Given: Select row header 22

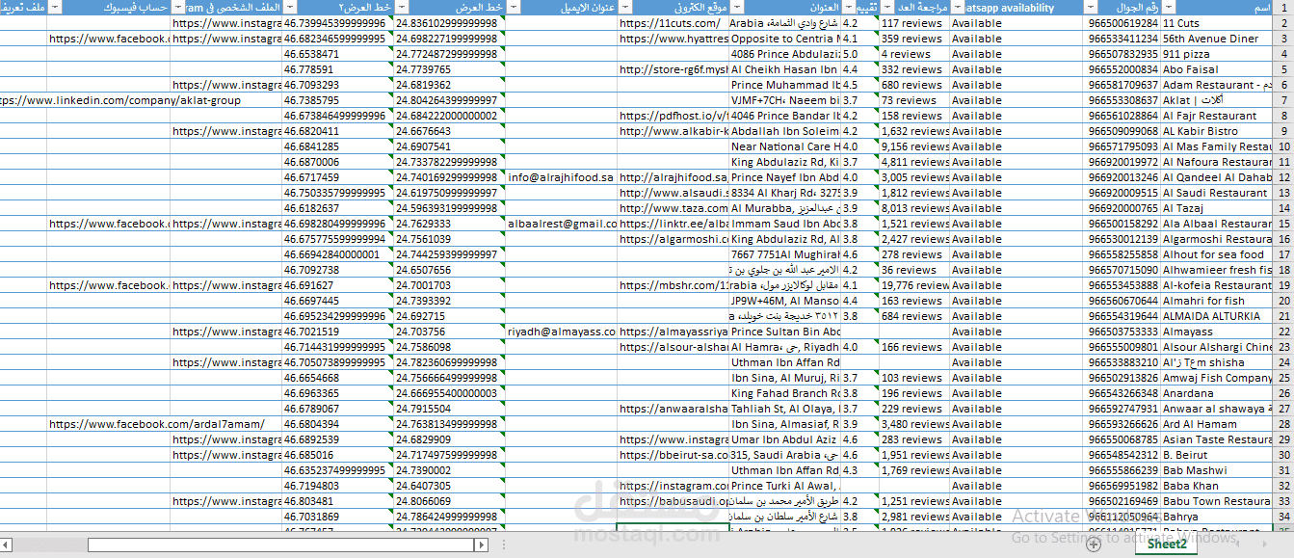Looking at the screenshot, I should (1284, 331).
